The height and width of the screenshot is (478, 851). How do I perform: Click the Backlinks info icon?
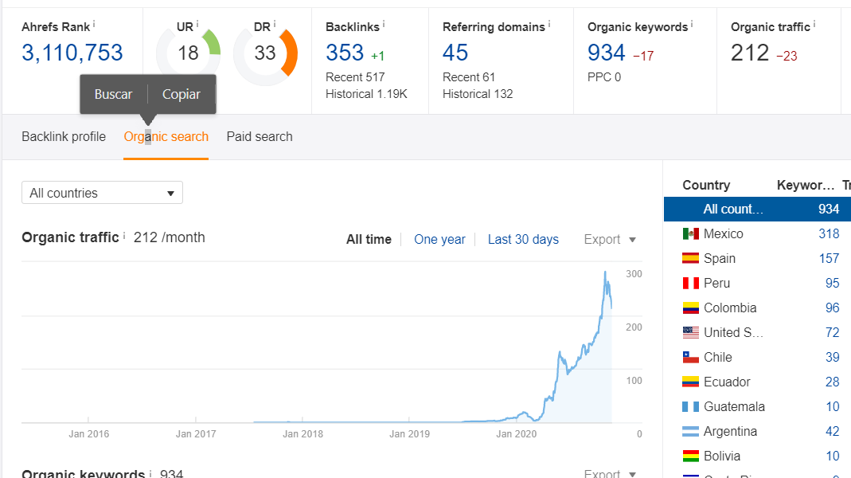(x=383, y=24)
